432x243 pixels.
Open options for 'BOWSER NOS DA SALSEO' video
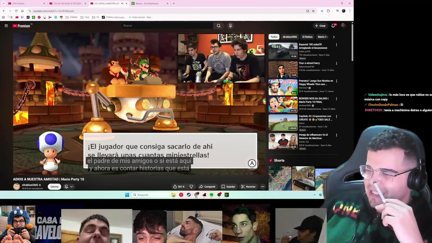pos(336,99)
